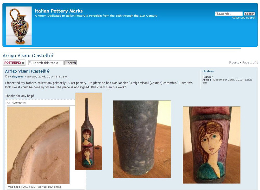
Task: Open the topic title Arrigo Visani (Castelli)?
Action: pos(28,56)
